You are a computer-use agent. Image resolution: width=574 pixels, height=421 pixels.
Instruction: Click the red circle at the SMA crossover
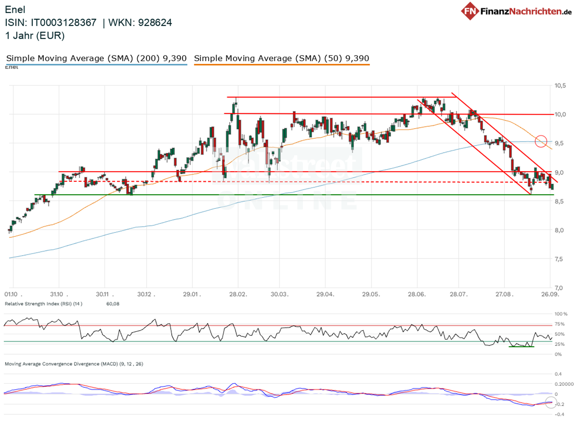[541, 142]
